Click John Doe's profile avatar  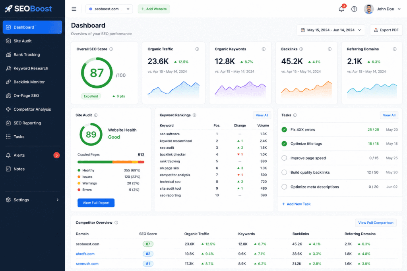tap(368, 9)
